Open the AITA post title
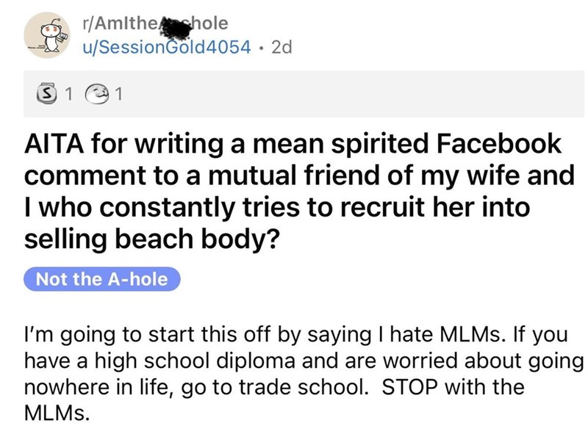The image size is (588, 434). [294, 192]
